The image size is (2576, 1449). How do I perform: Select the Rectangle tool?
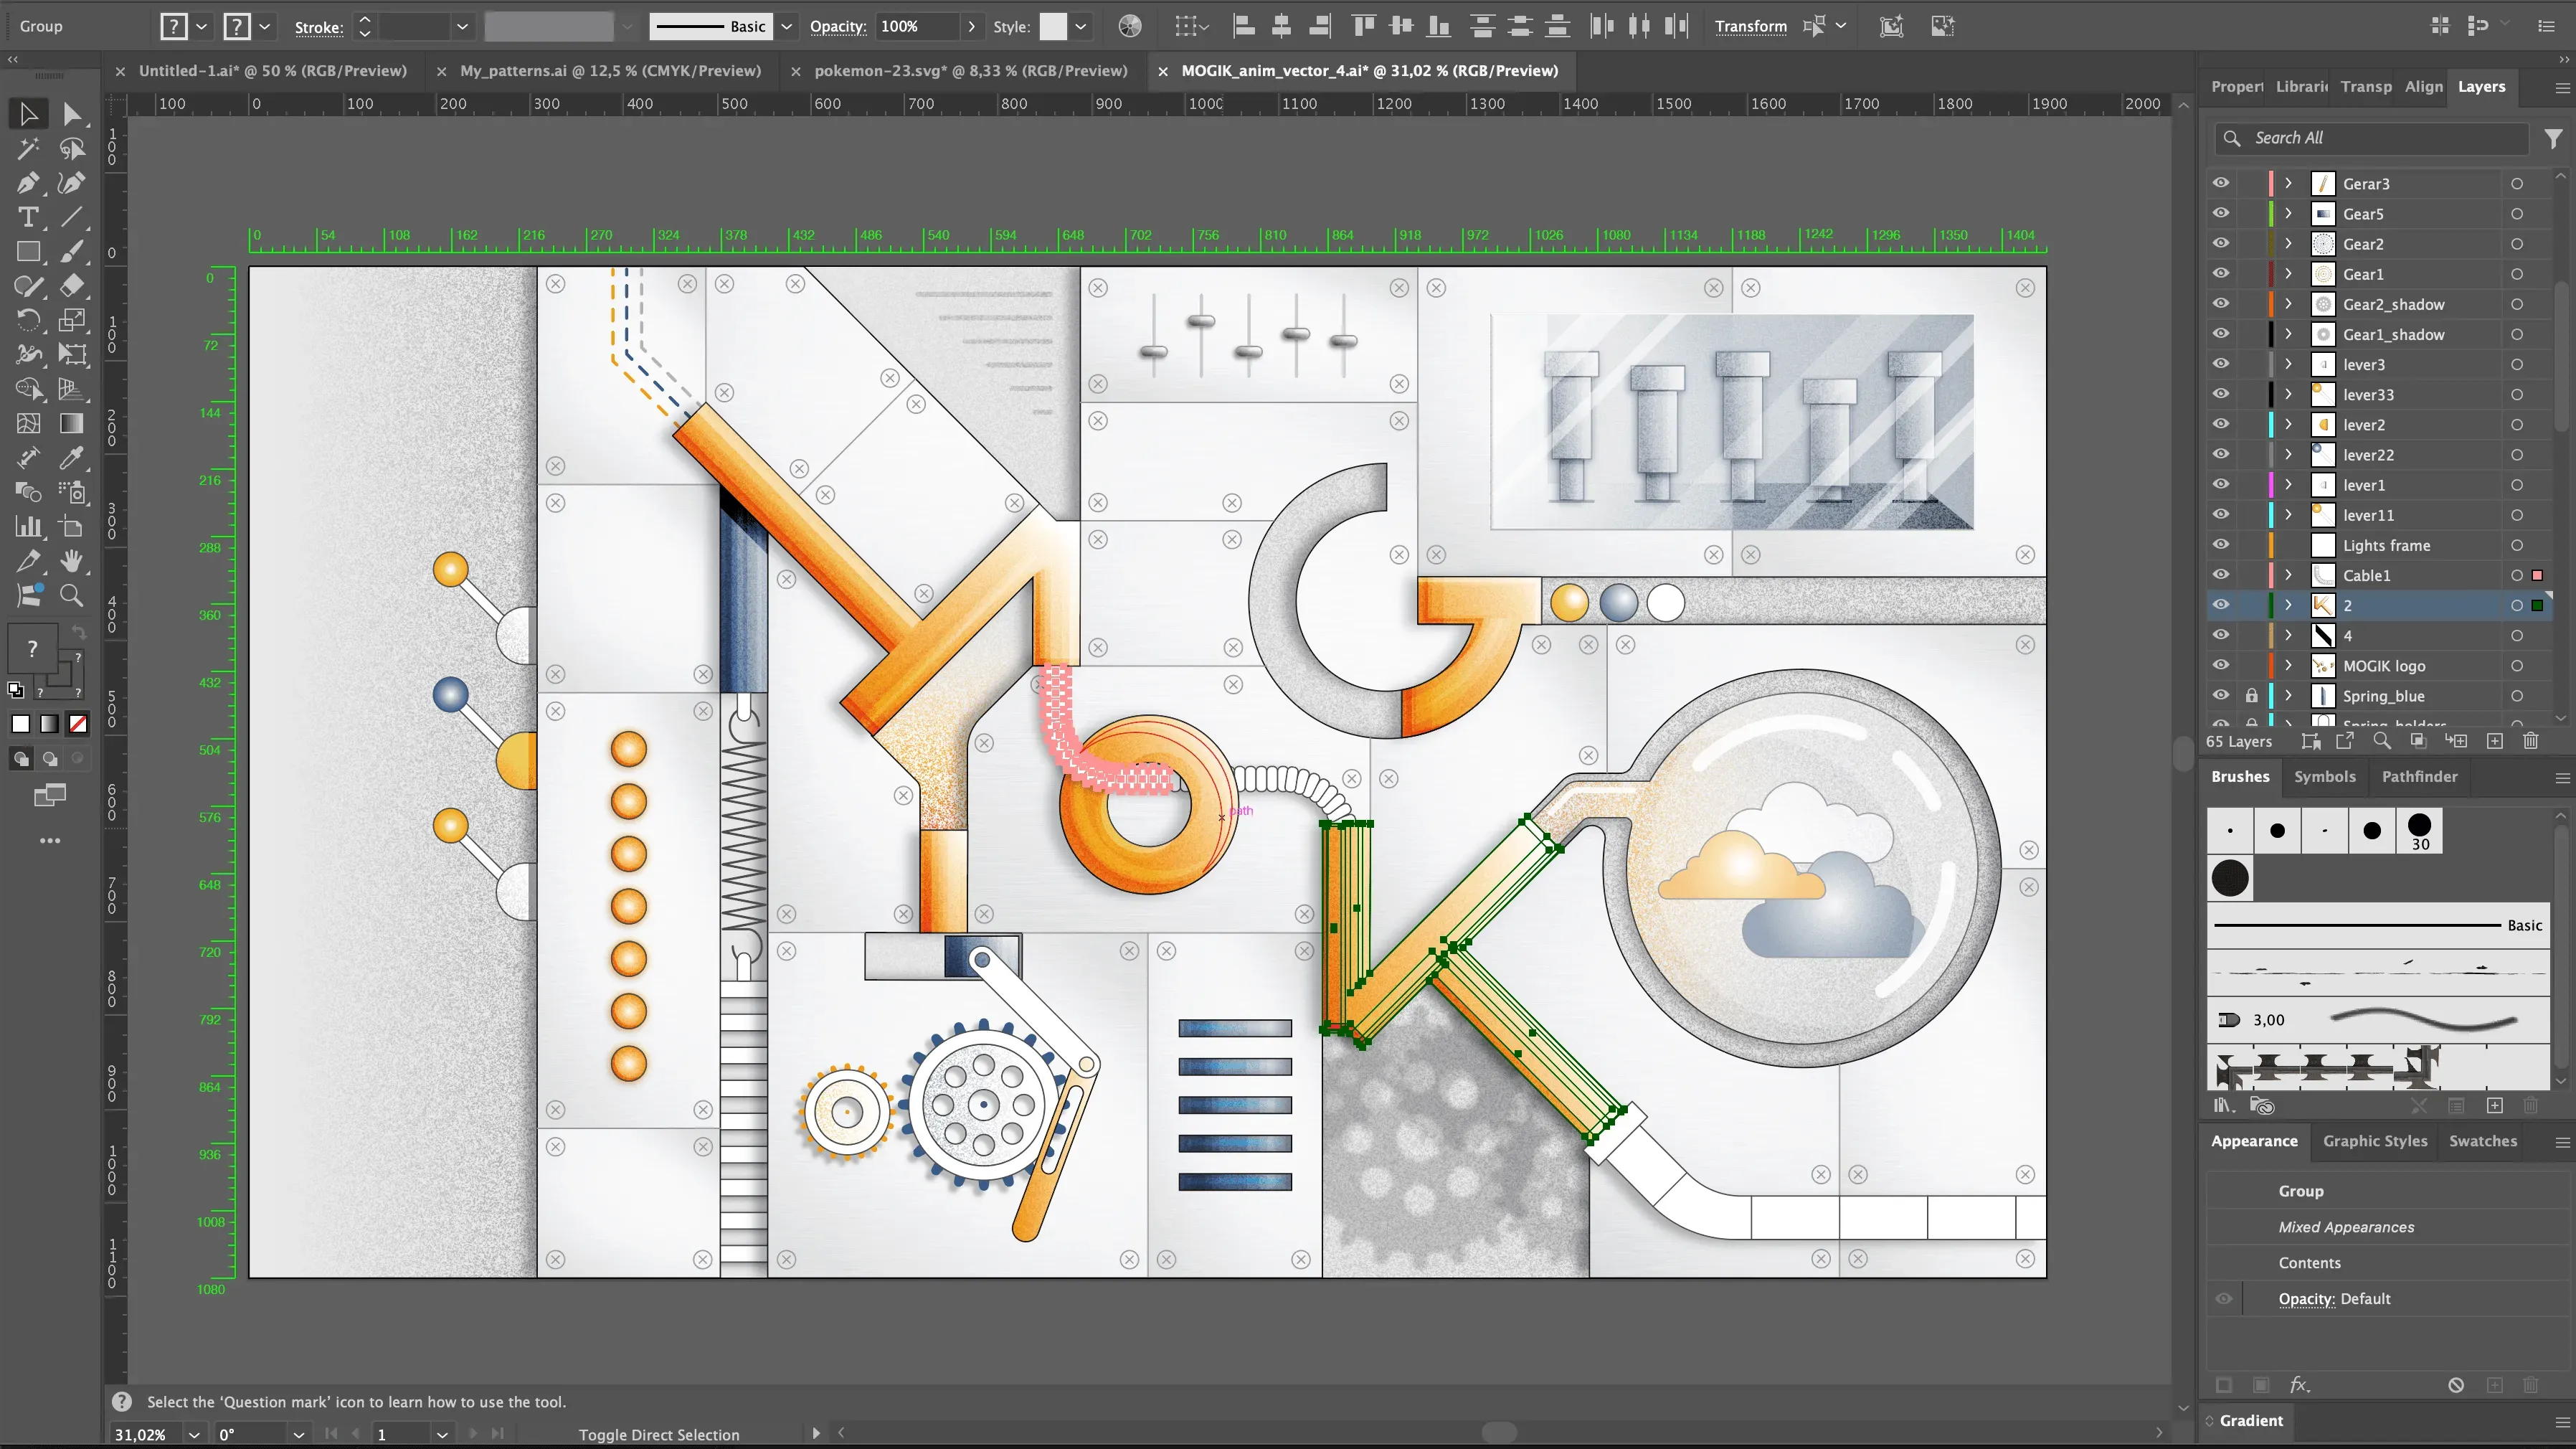(x=28, y=251)
